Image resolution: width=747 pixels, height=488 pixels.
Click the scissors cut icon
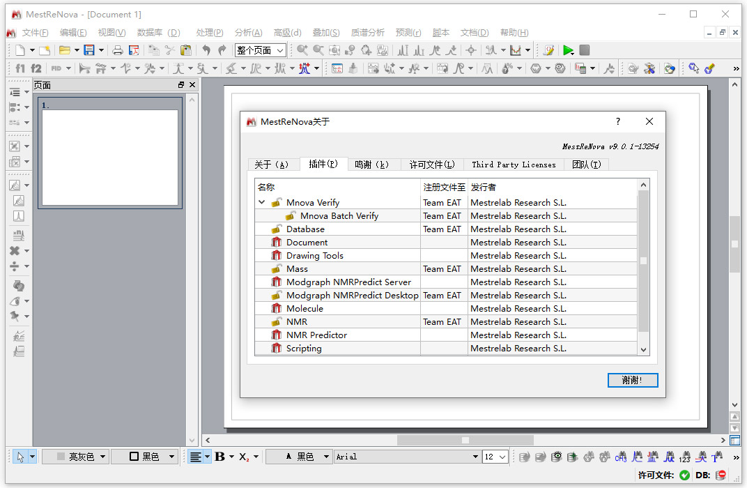[169, 50]
